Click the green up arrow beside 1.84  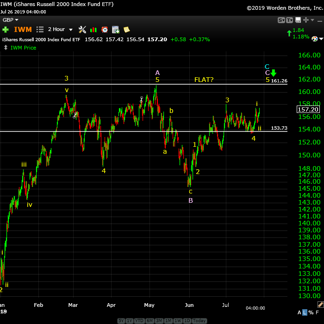(x=289, y=33)
